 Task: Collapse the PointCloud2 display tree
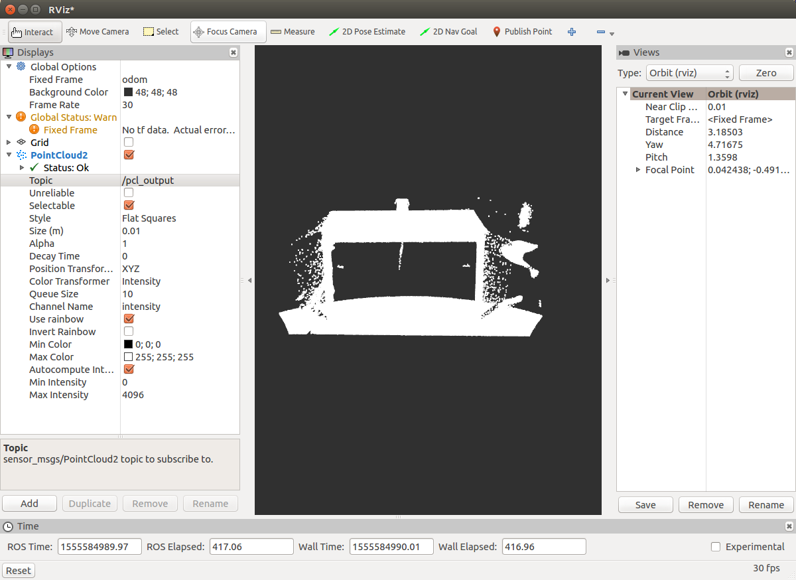coord(9,155)
